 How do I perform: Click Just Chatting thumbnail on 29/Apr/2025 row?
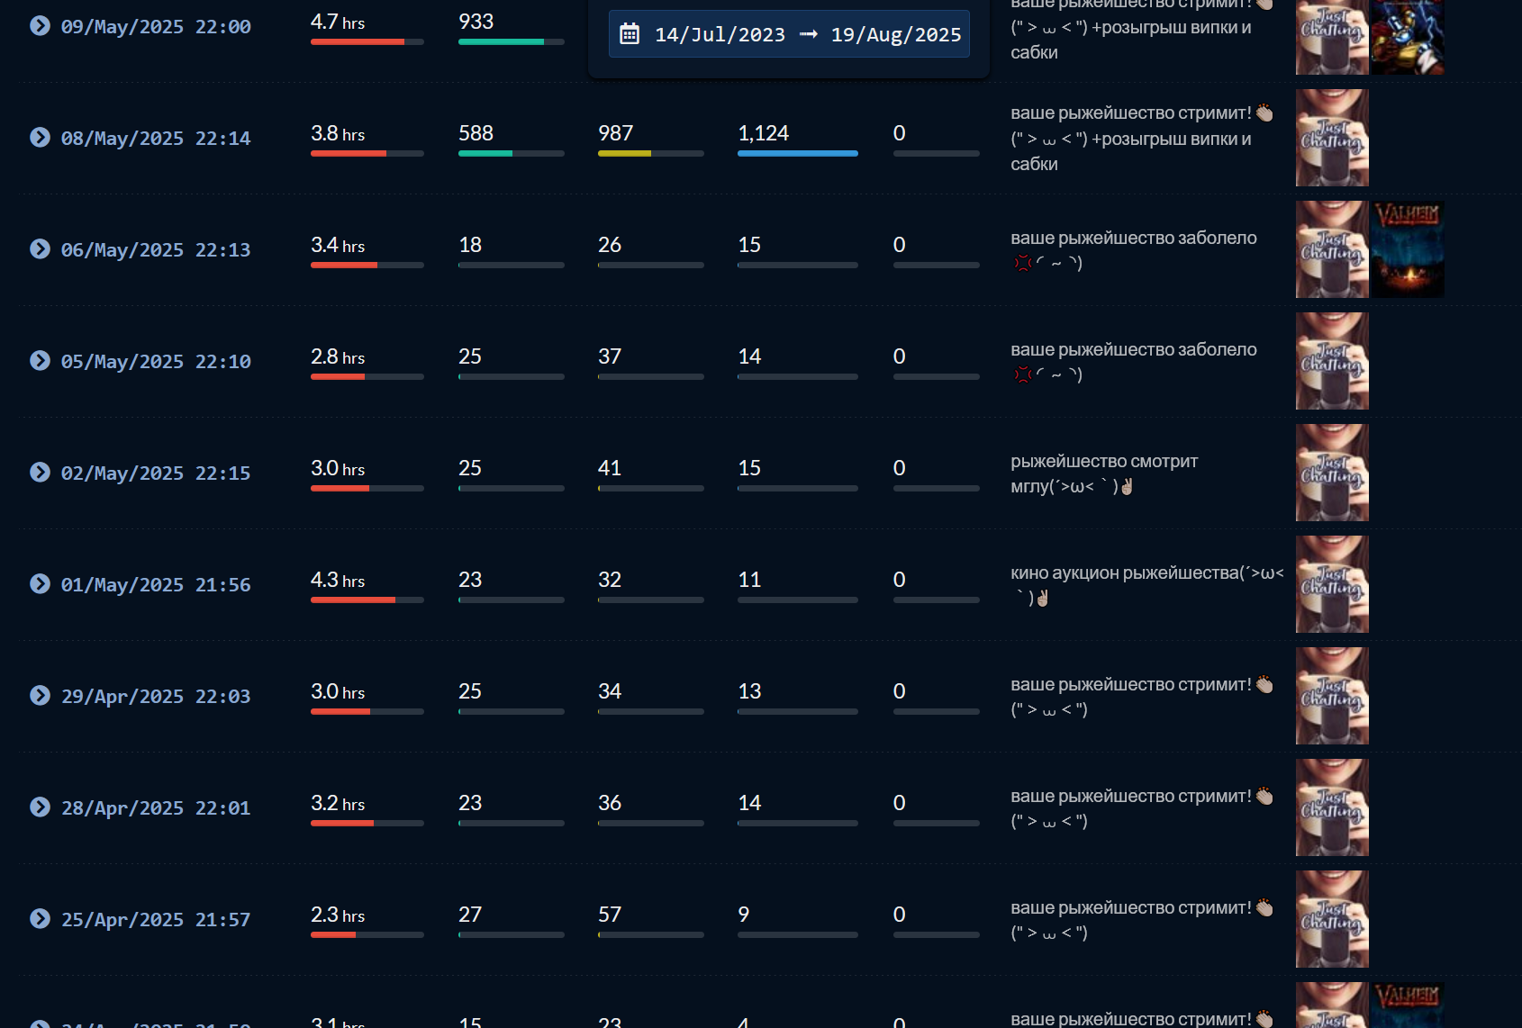(x=1332, y=696)
